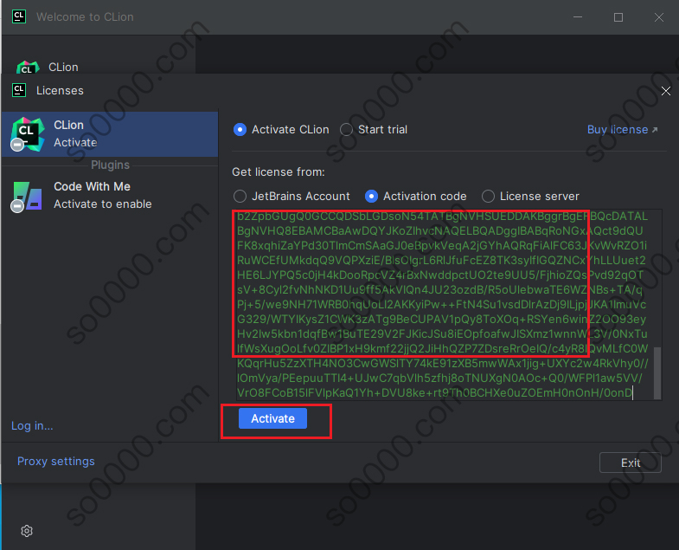The height and width of the screenshot is (550, 679).
Task: Click the CLion logo in Welcome window sidebar
Action: coord(28,68)
